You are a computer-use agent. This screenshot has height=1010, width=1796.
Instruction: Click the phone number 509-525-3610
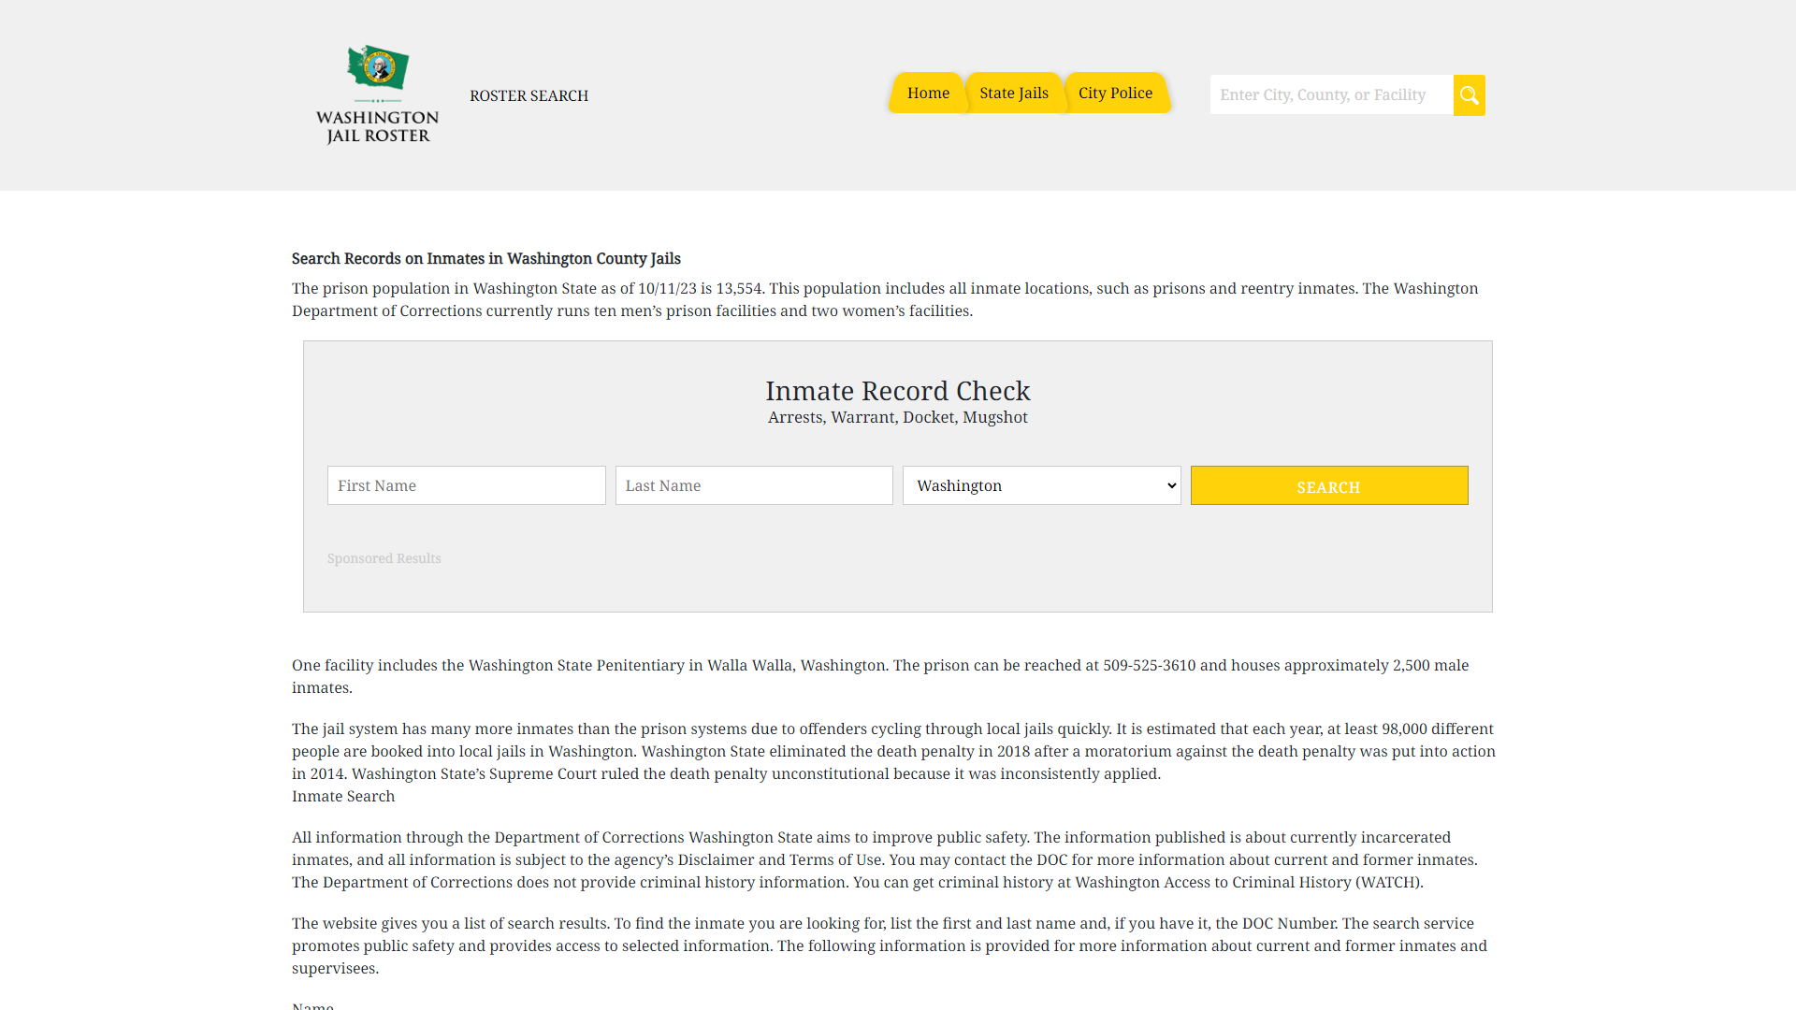[x=1149, y=665]
